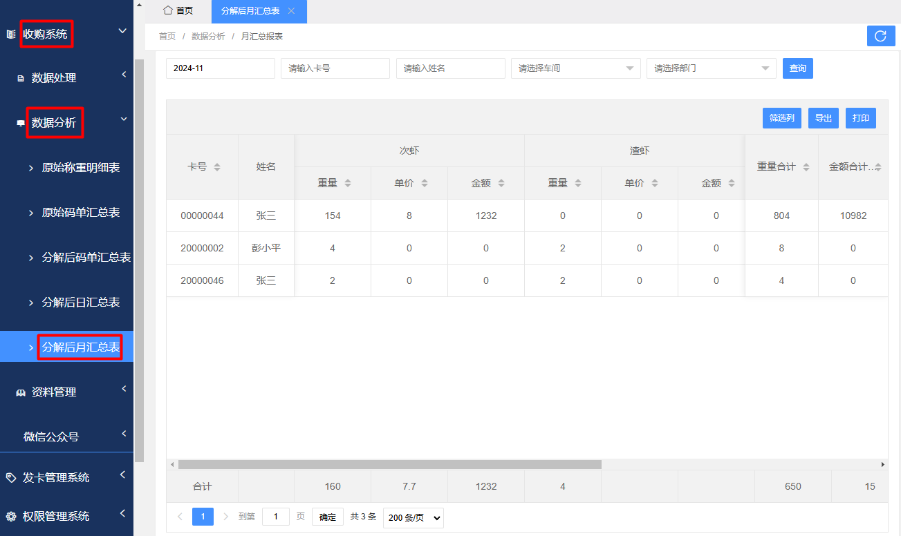The width and height of the screenshot is (901, 536).
Task: Click the 数据处理 menu icon
Action: [x=21, y=79]
